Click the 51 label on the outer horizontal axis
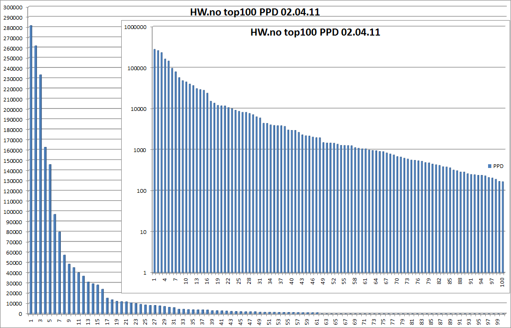 [x=269, y=322]
